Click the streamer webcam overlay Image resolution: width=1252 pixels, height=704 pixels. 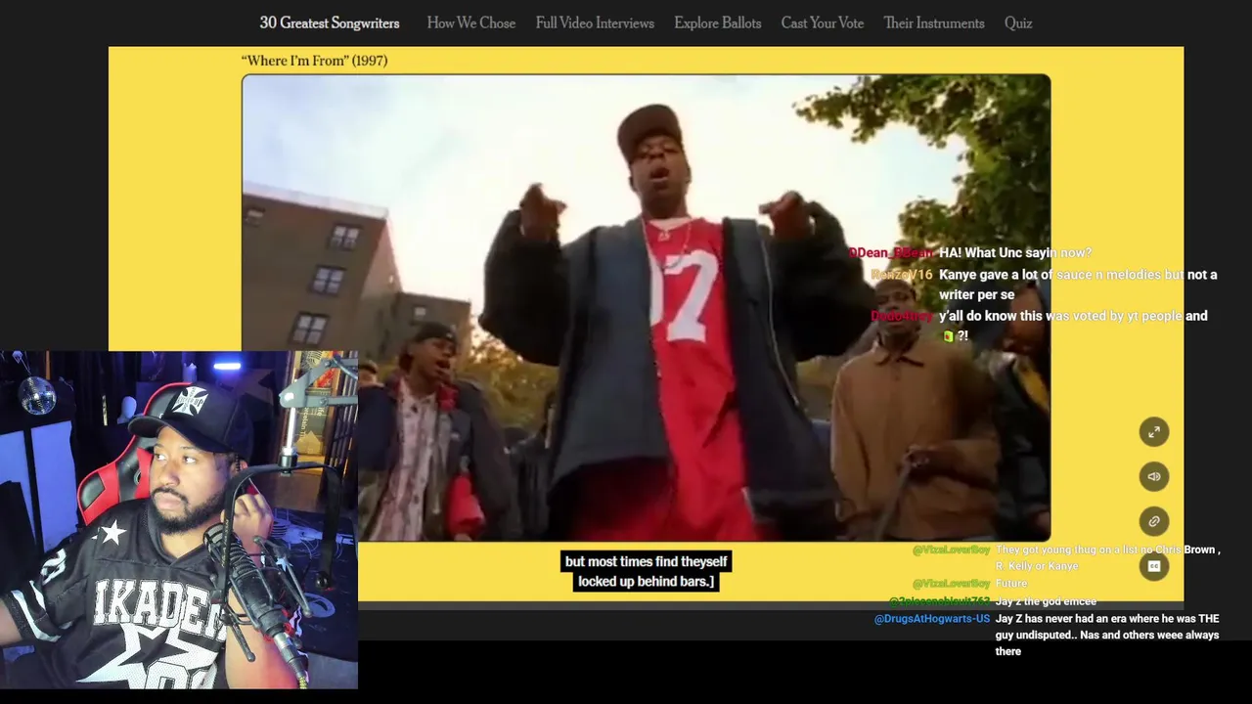(179, 520)
